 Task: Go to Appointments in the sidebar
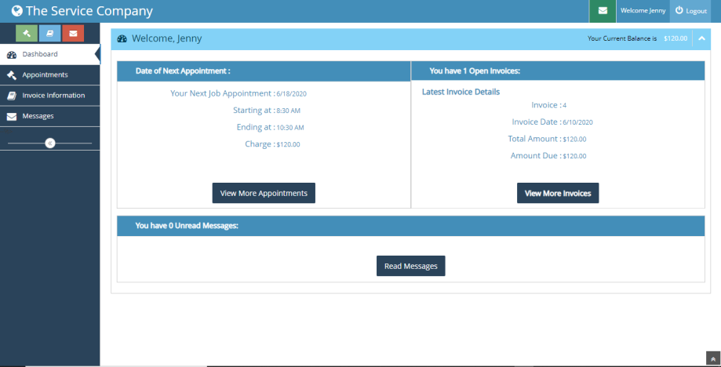tap(45, 74)
